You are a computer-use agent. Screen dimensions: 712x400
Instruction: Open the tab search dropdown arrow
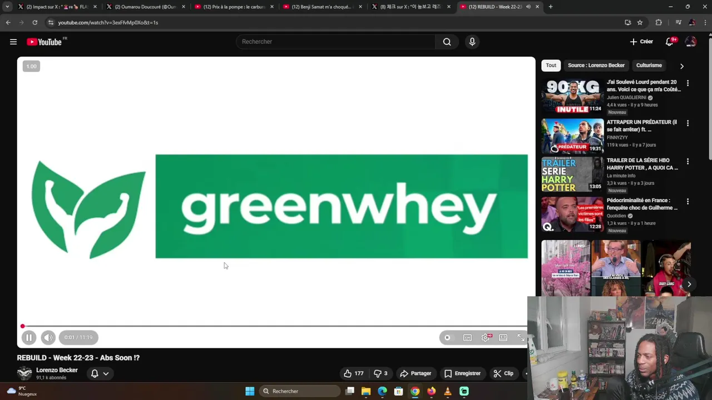pyautogui.click(x=7, y=7)
